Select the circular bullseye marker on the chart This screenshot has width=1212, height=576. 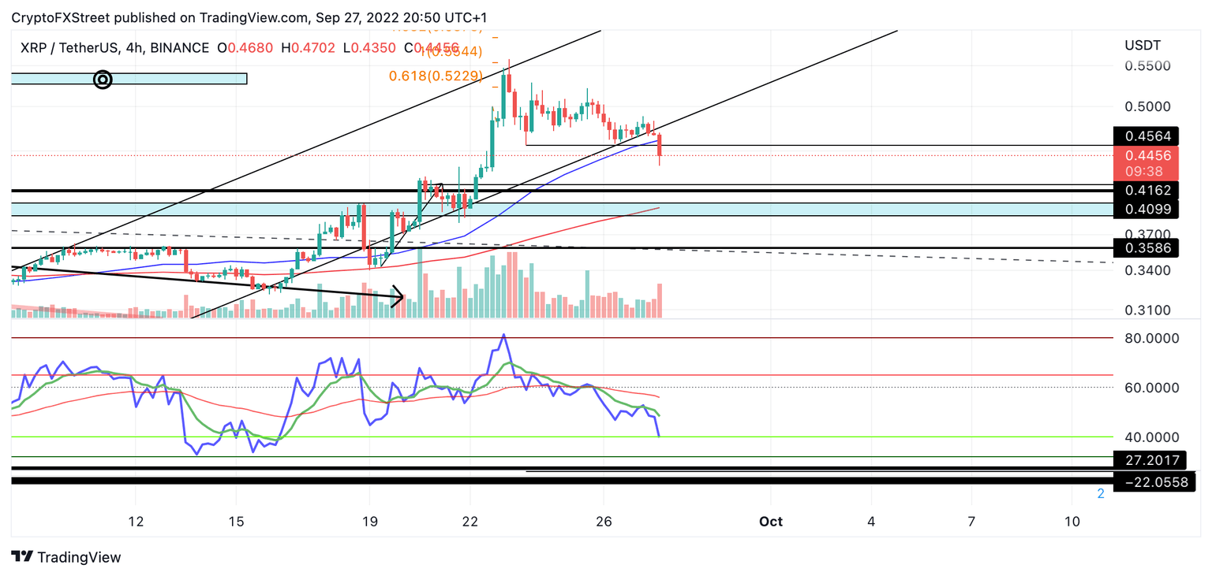pos(103,80)
